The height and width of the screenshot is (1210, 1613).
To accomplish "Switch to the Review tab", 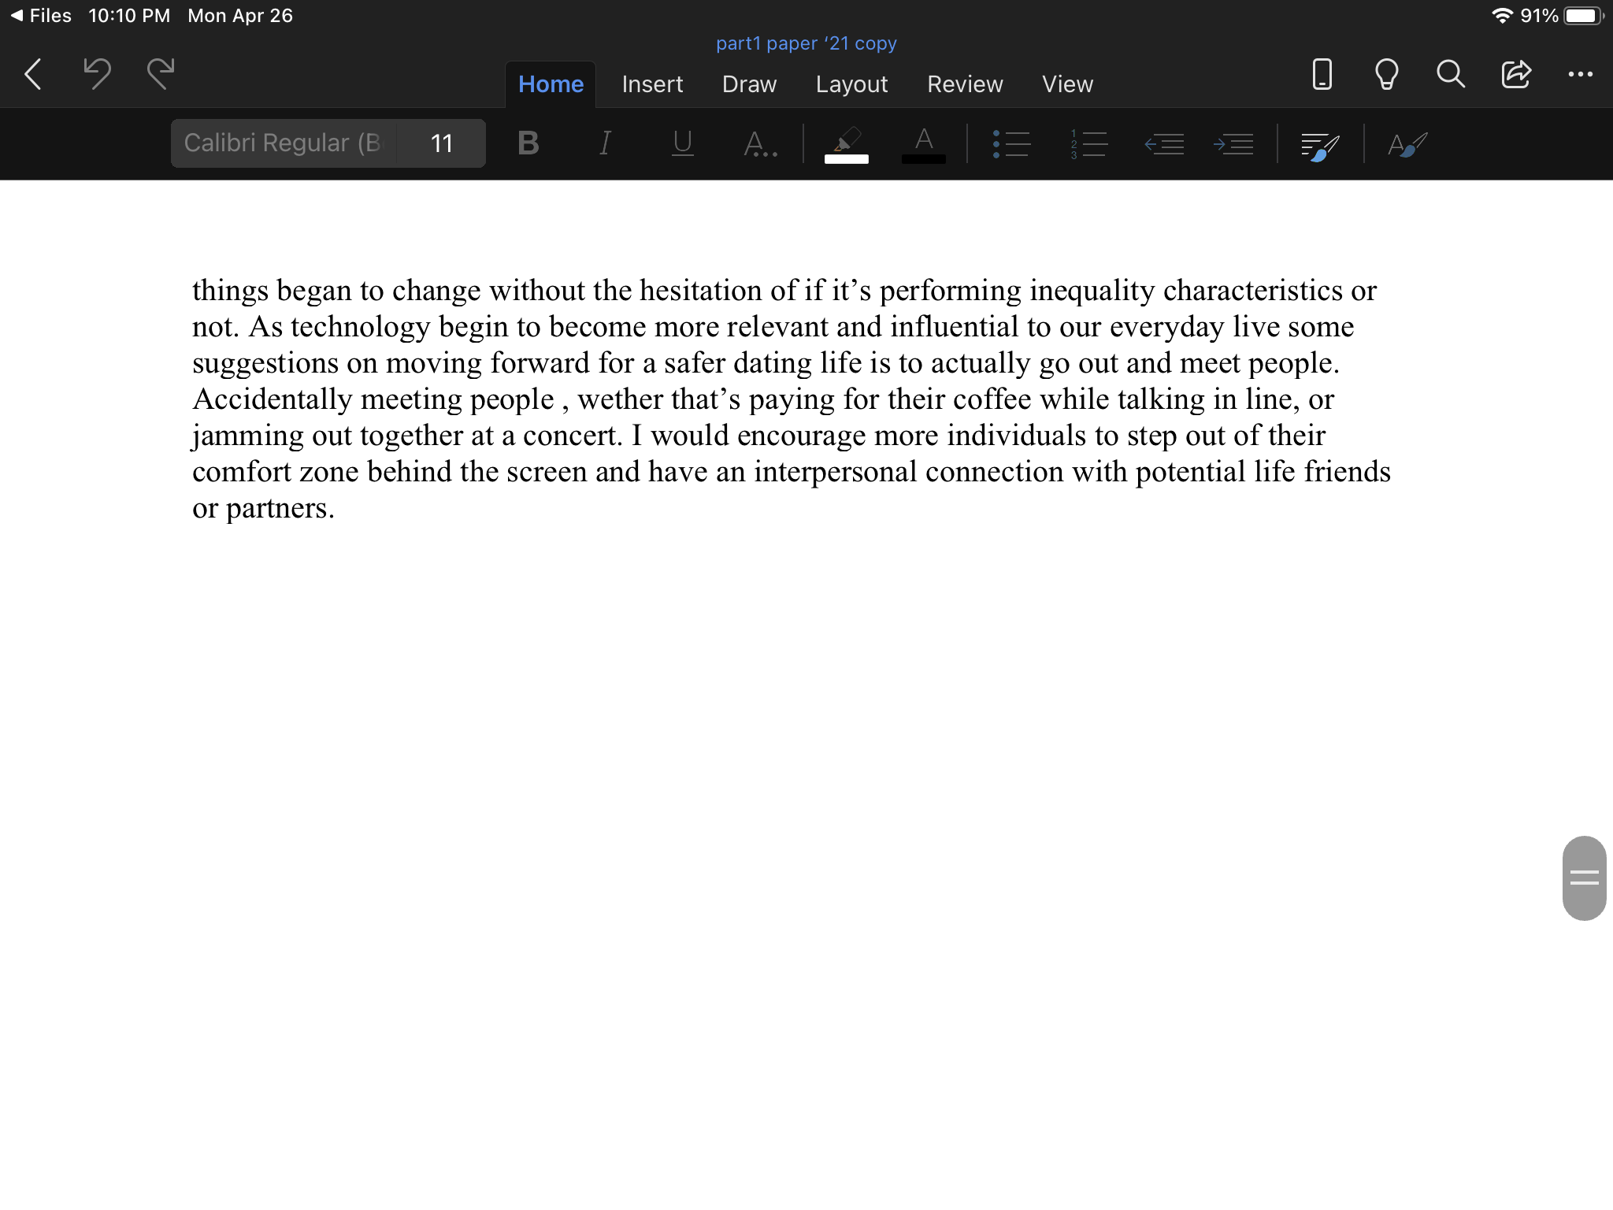I will tap(965, 84).
